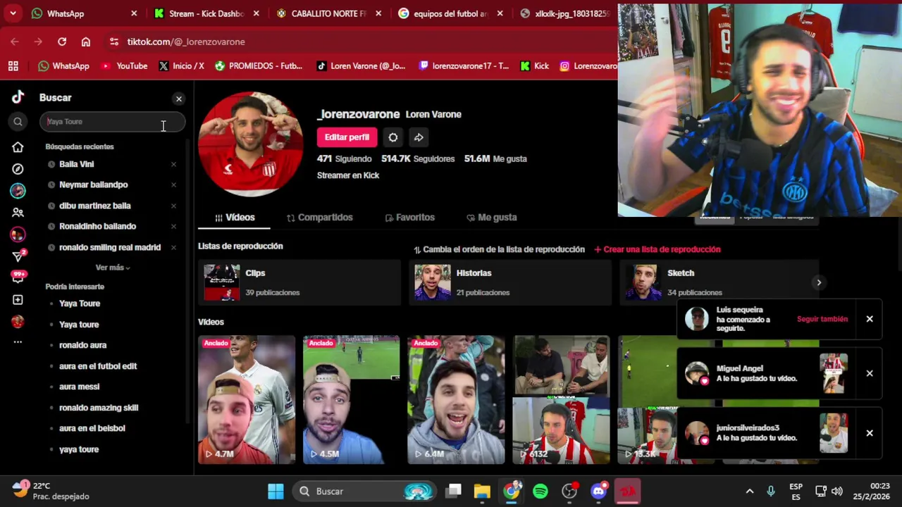
Task: Close the Buscar search panel
Action: 178,99
